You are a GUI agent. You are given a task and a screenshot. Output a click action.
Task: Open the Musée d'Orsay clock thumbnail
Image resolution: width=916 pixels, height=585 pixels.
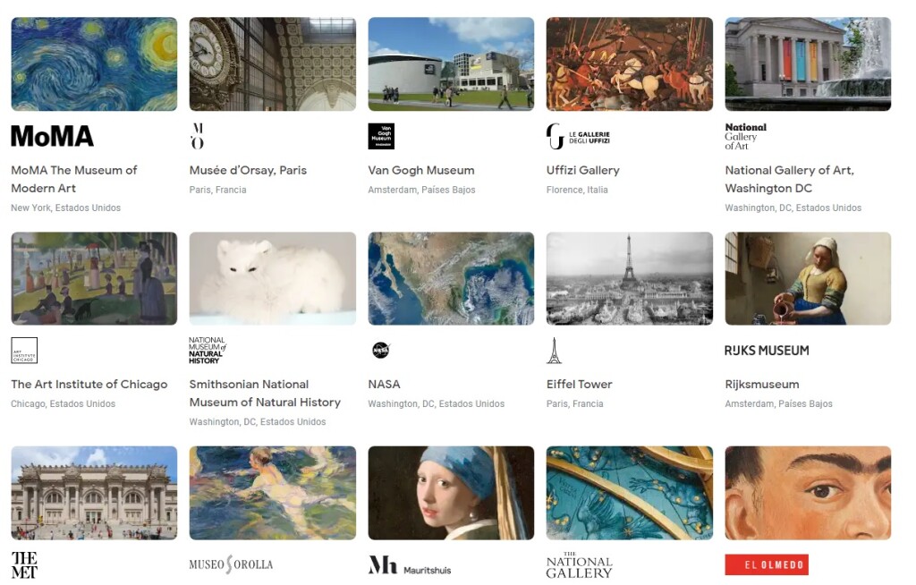[272, 64]
